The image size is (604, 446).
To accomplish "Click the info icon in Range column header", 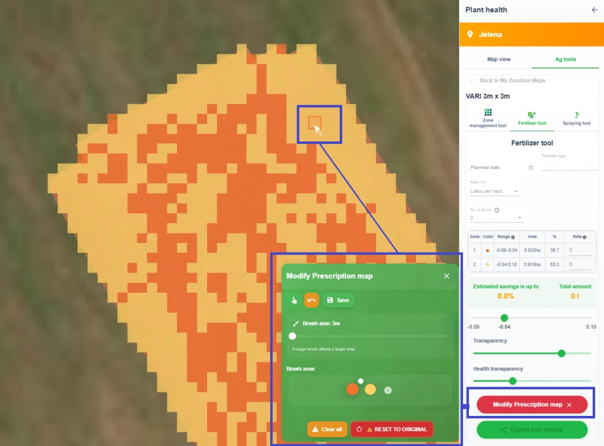I will pos(513,237).
